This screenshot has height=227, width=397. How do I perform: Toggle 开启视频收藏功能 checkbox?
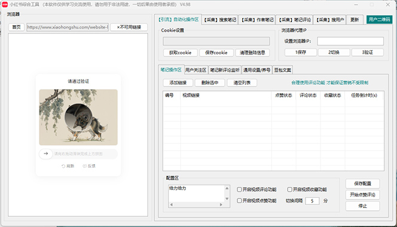pos(289,189)
